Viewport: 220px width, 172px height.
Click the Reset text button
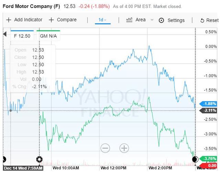(212, 21)
